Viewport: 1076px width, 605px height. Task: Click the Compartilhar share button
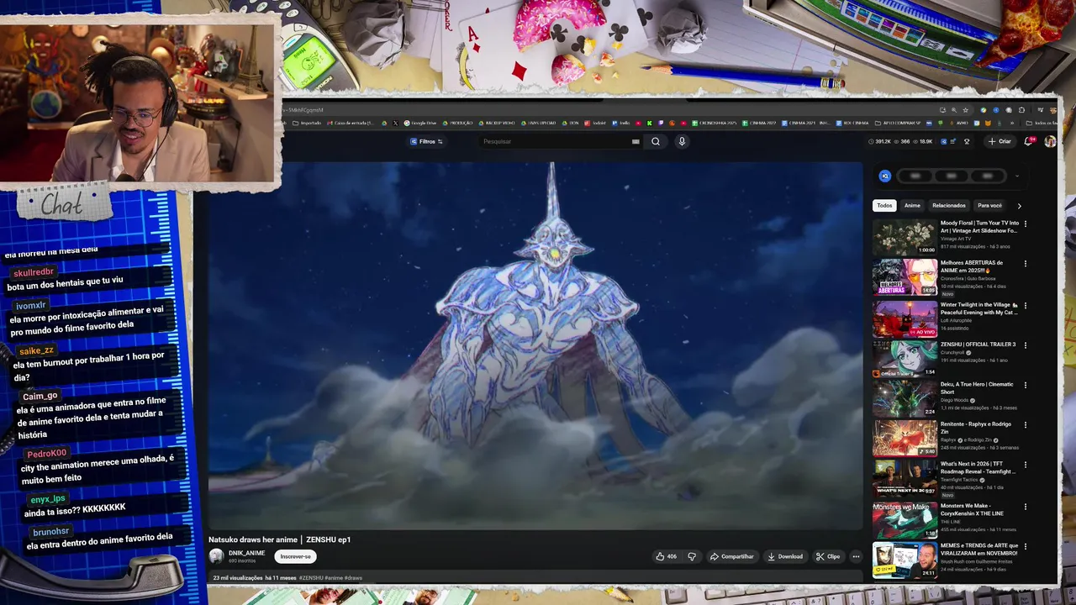[x=731, y=556]
